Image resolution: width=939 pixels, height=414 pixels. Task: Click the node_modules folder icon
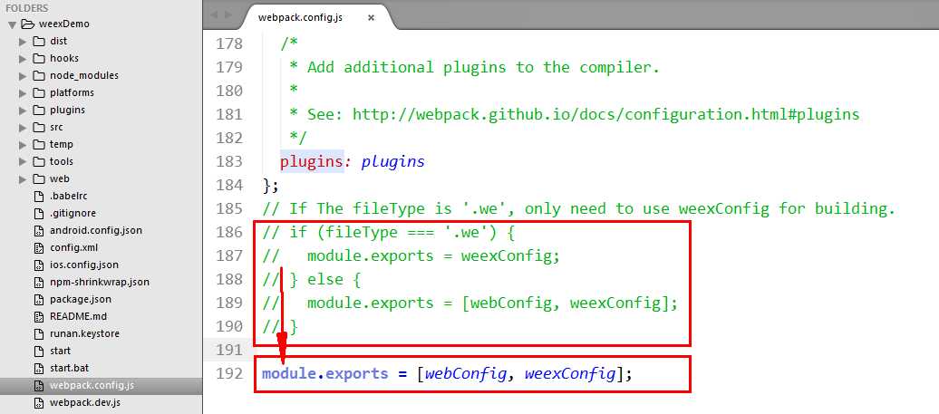point(39,75)
